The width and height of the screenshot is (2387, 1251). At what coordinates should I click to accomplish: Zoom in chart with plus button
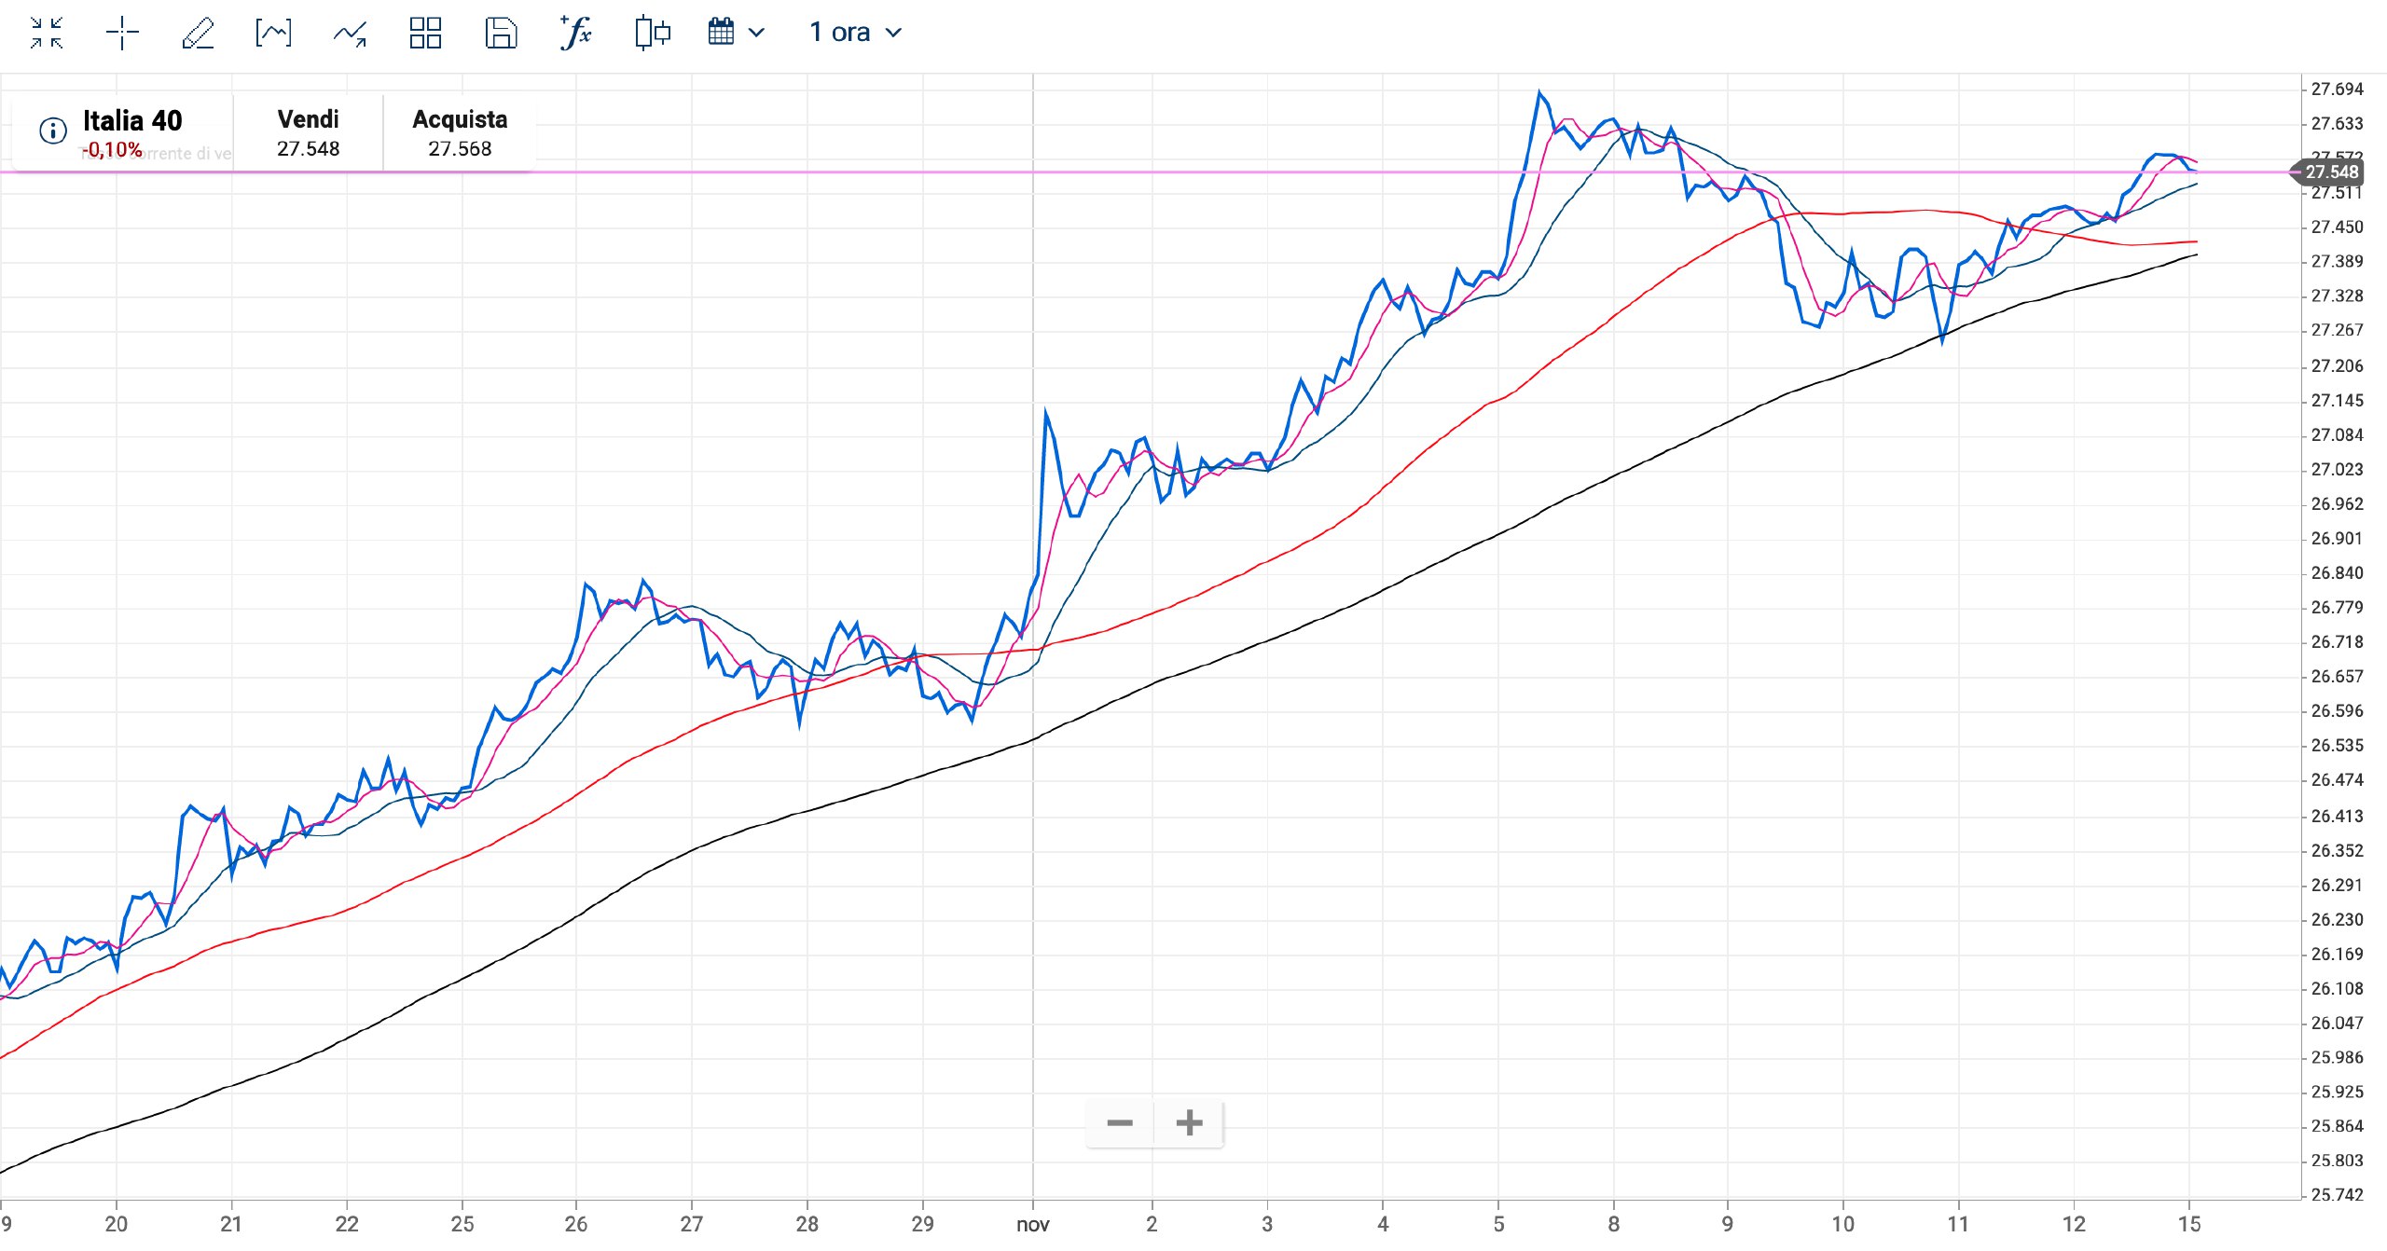(1189, 1122)
